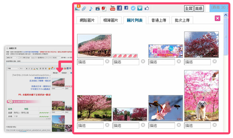Screen dimensions: 233x138
Task: Remove the first cherry tree image
Action: (107, 61)
